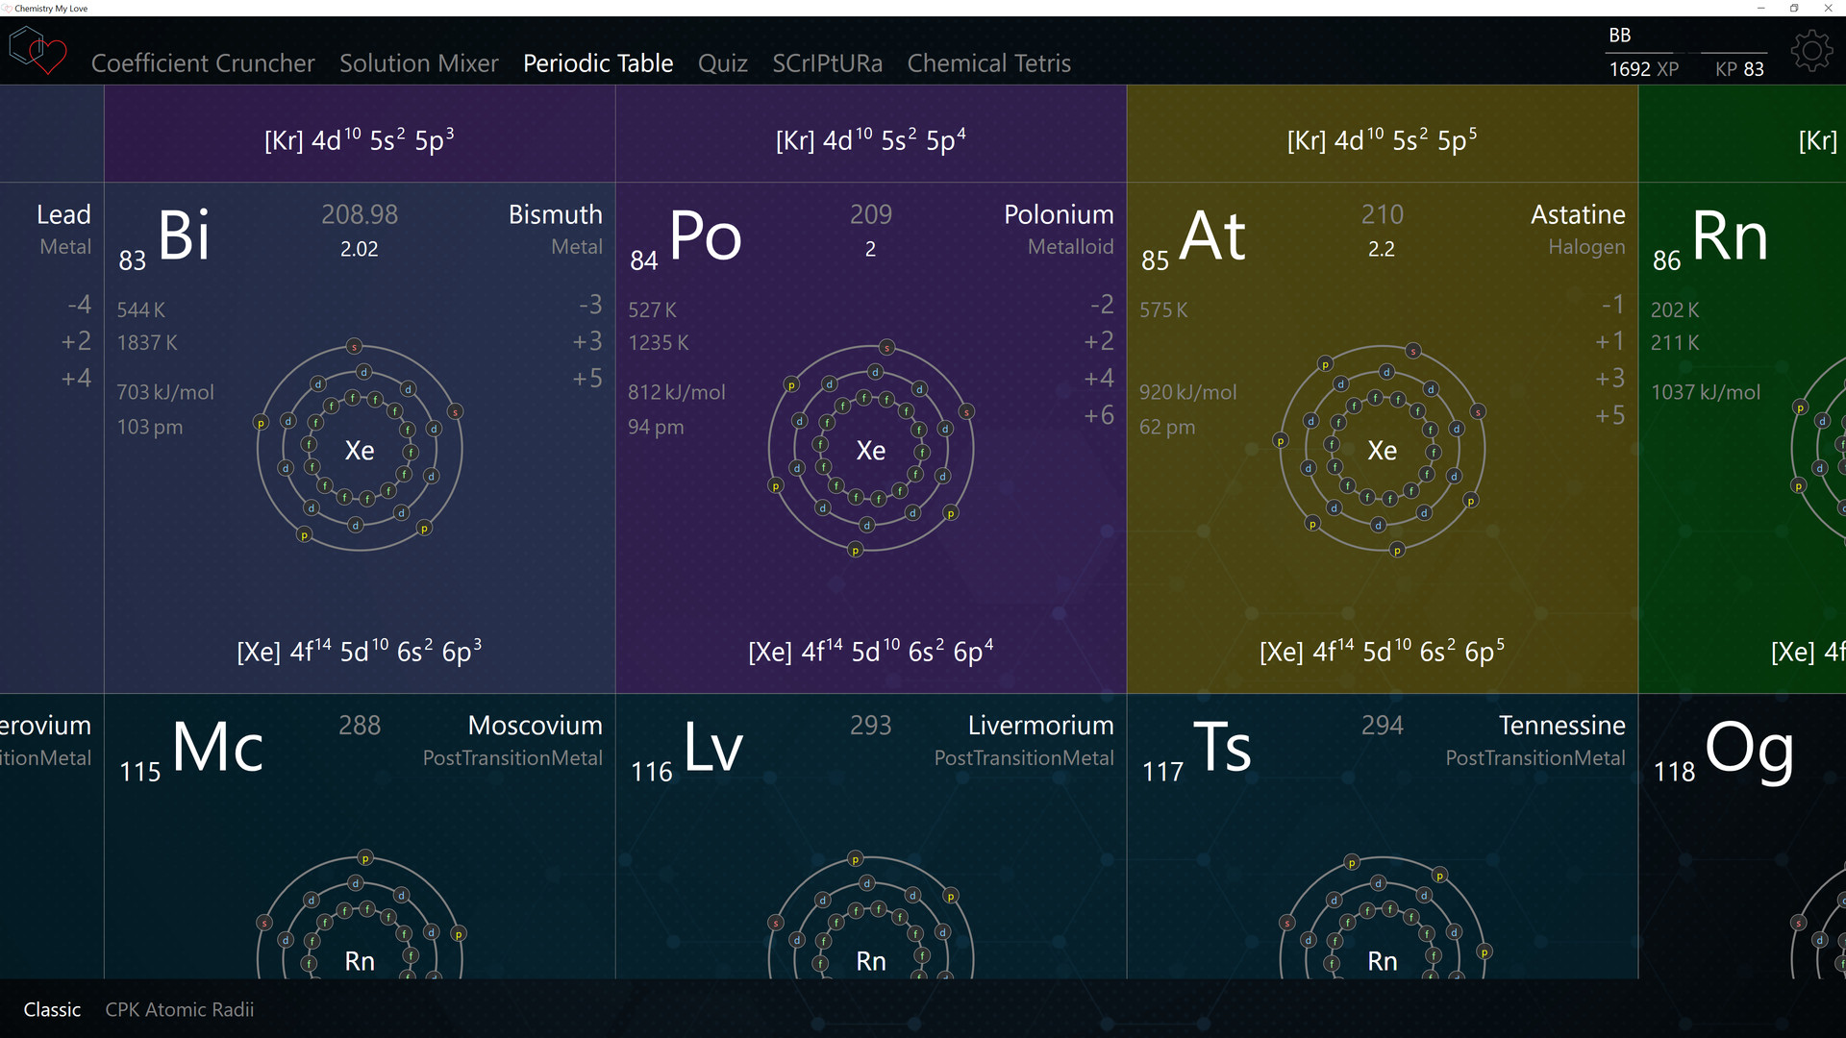
Task: Select the At element symbol
Action: pos(1212,235)
